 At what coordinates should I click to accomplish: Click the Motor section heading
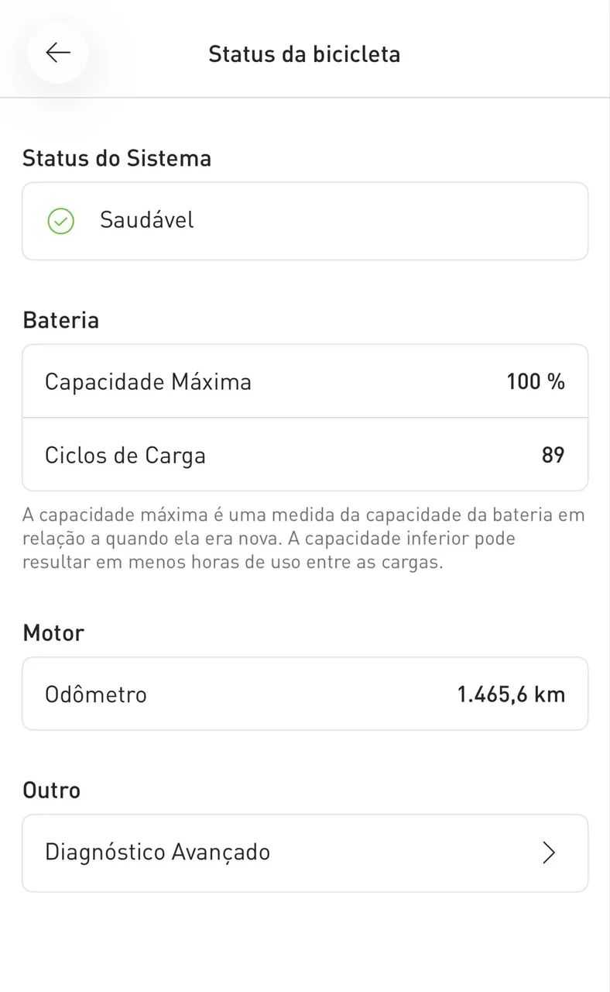(53, 632)
